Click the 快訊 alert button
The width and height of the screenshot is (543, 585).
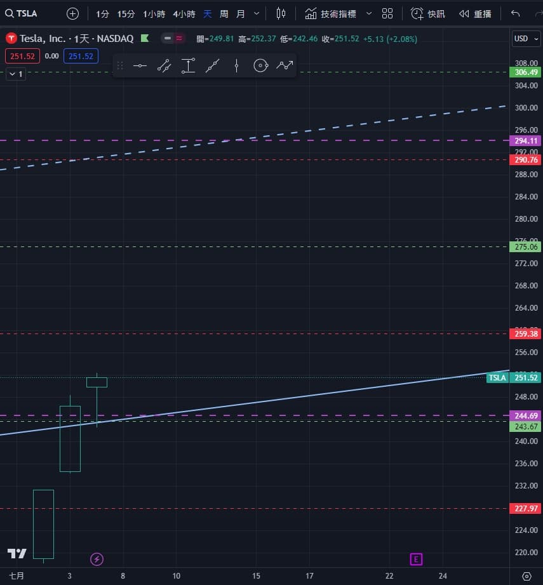[x=429, y=13]
